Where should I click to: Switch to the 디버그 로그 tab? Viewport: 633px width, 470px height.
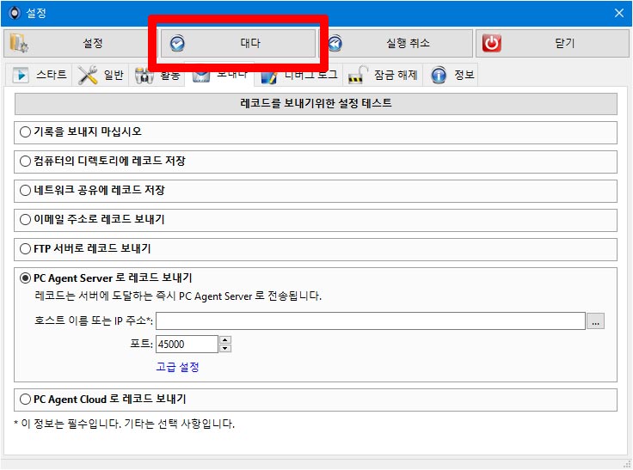click(299, 75)
